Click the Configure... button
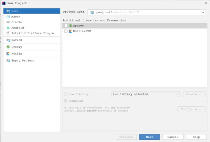Image resolution: width=210 pixels, height=142 pixels. (191, 109)
